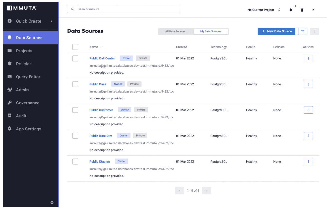Open Data Sources in sidebar
The height and width of the screenshot is (214, 336).
click(31, 38)
